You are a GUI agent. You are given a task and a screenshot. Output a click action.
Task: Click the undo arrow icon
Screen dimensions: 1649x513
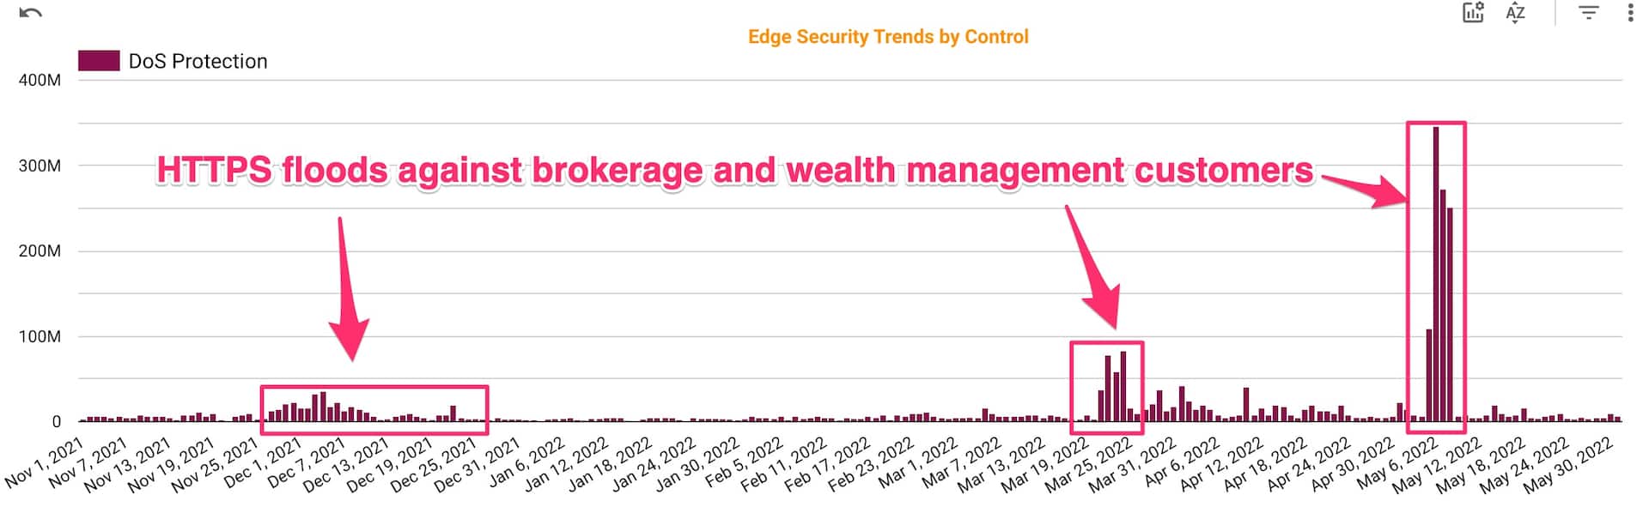pos(30,13)
